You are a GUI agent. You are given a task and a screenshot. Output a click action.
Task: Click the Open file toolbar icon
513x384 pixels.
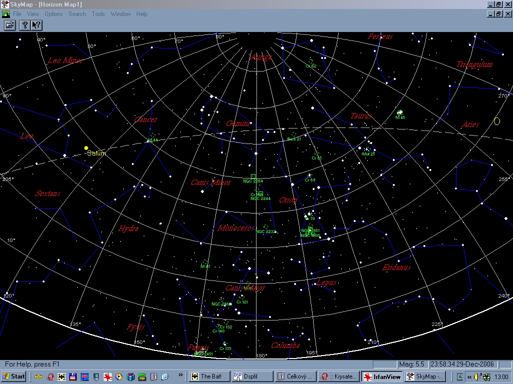coord(10,25)
